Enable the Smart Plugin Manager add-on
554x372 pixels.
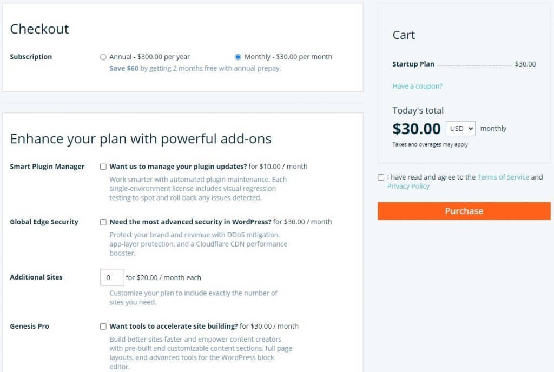[x=102, y=167]
